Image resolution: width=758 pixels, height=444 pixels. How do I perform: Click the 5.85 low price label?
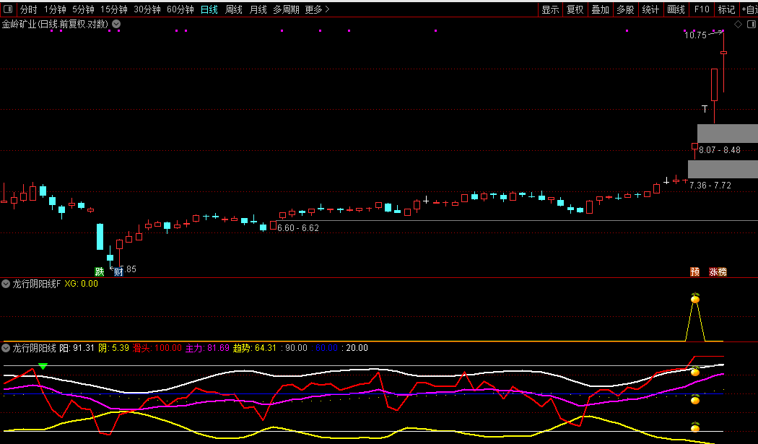click(128, 269)
